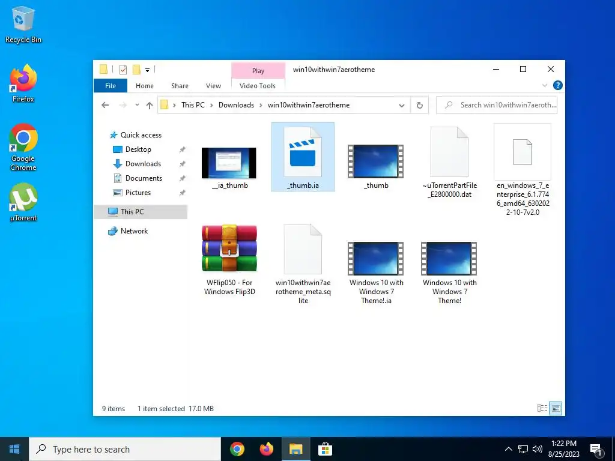Open Pictures in the navigation pane
The image size is (615, 461).
click(138, 193)
